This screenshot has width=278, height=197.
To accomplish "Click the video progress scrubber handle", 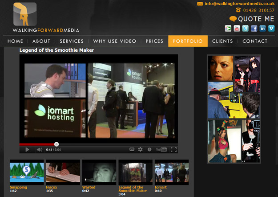I will pyautogui.click(x=56, y=144).
